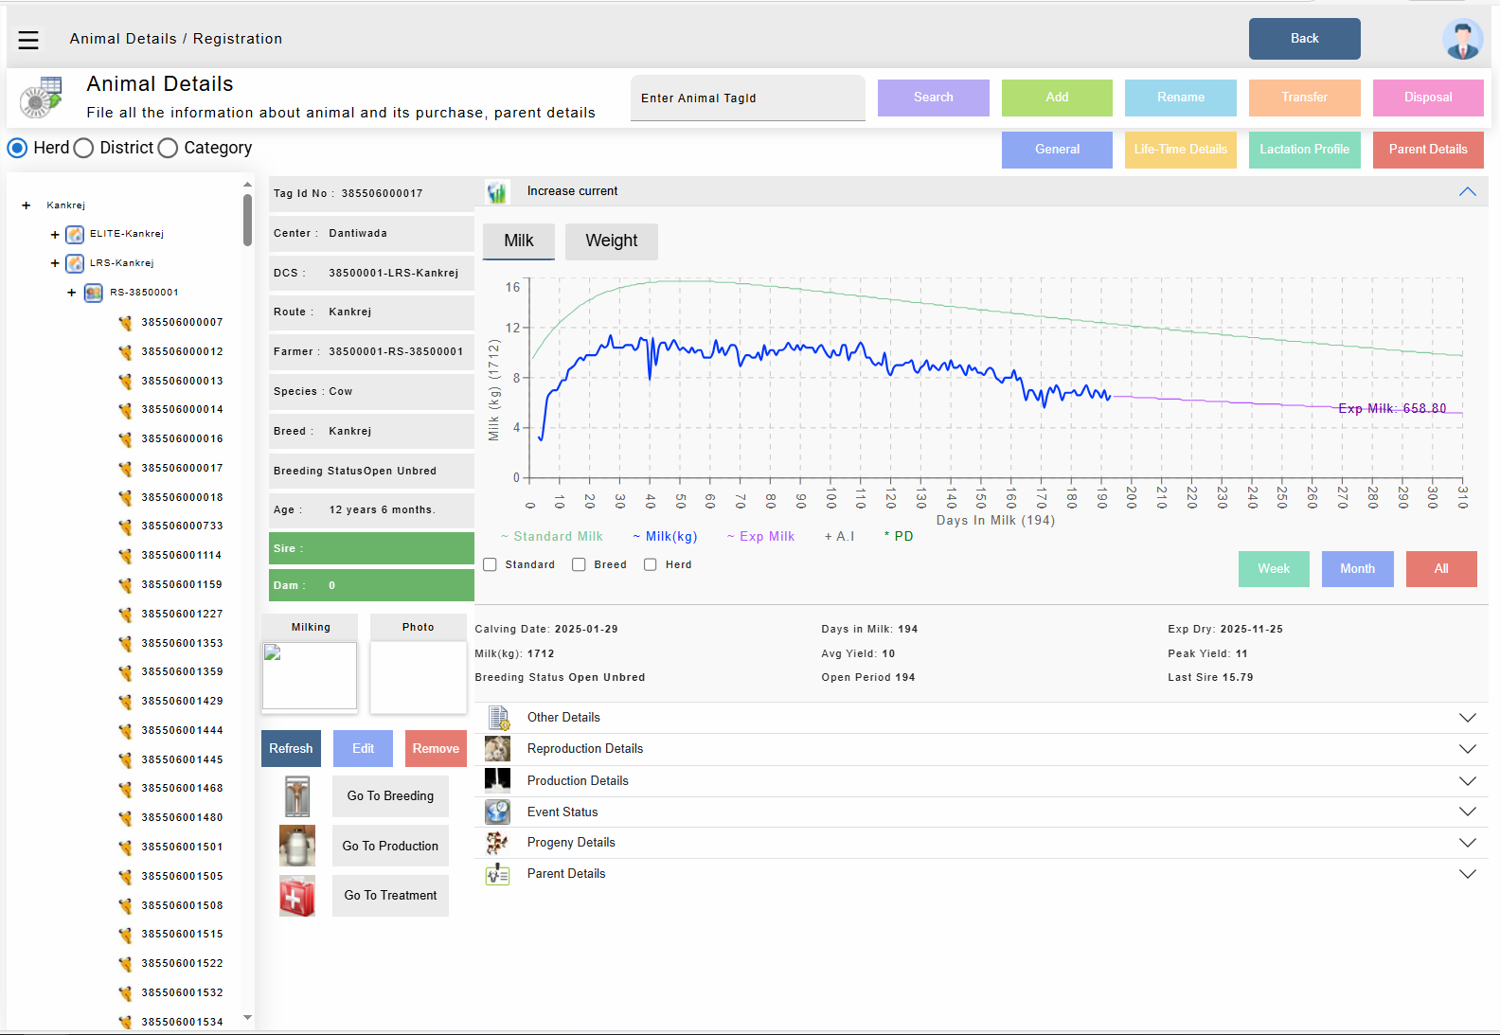Click the red first-aid treatment icon

(297, 896)
